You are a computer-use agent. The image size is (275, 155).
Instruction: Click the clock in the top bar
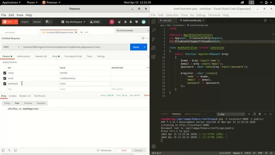pyautogui.click(x=137, y=3)
